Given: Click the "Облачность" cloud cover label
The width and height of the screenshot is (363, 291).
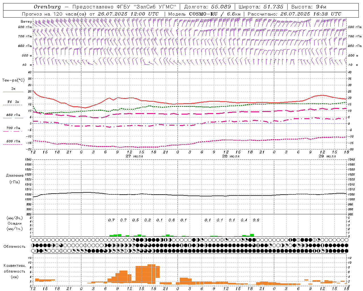Looking at the screenshot, I should (x=14, y=246).
